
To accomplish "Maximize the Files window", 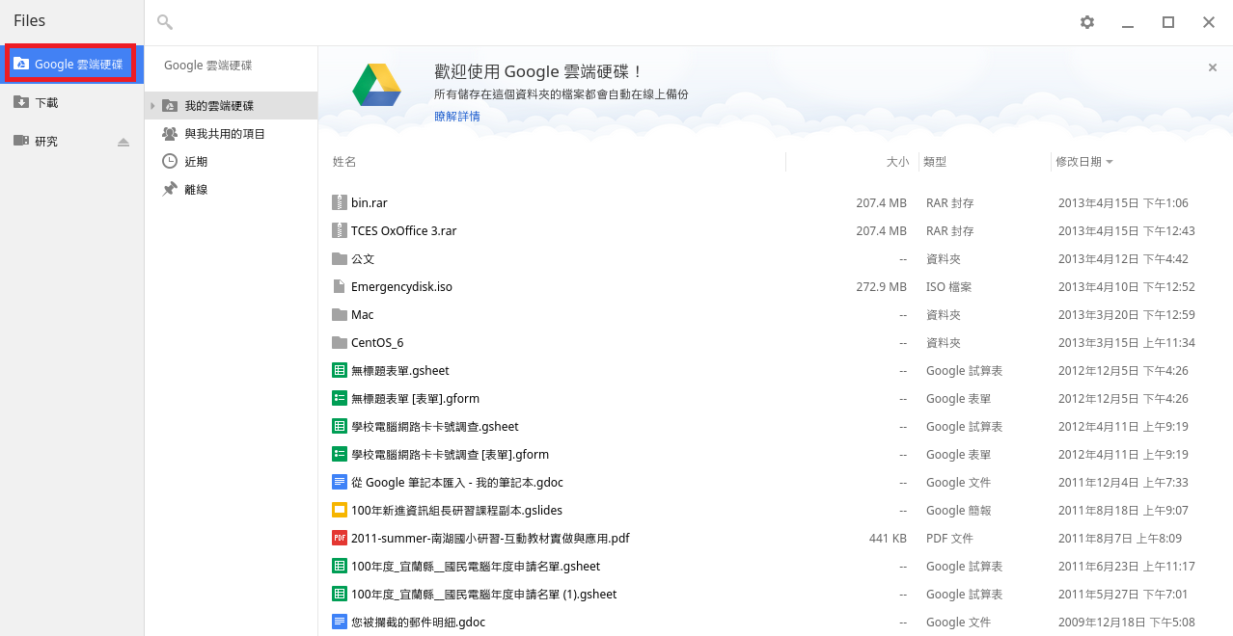I will [1168, 22].
